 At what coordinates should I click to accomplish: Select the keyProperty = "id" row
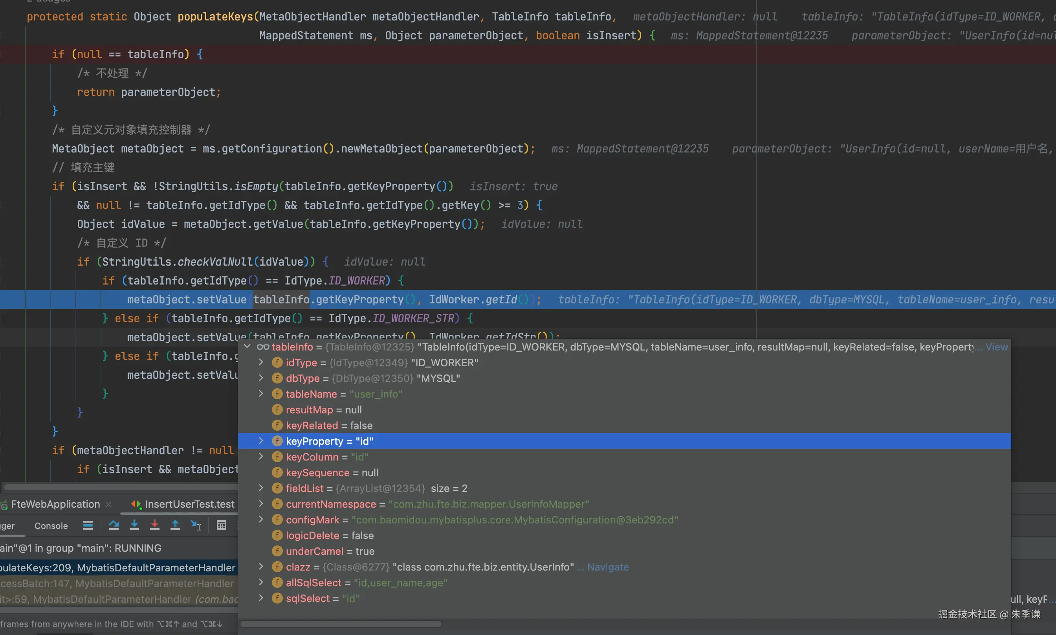coord(329,441)
